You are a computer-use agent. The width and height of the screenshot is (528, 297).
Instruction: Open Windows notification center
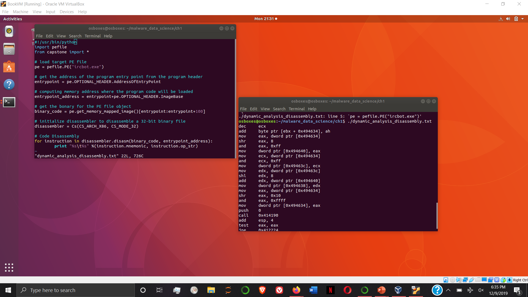517,291
